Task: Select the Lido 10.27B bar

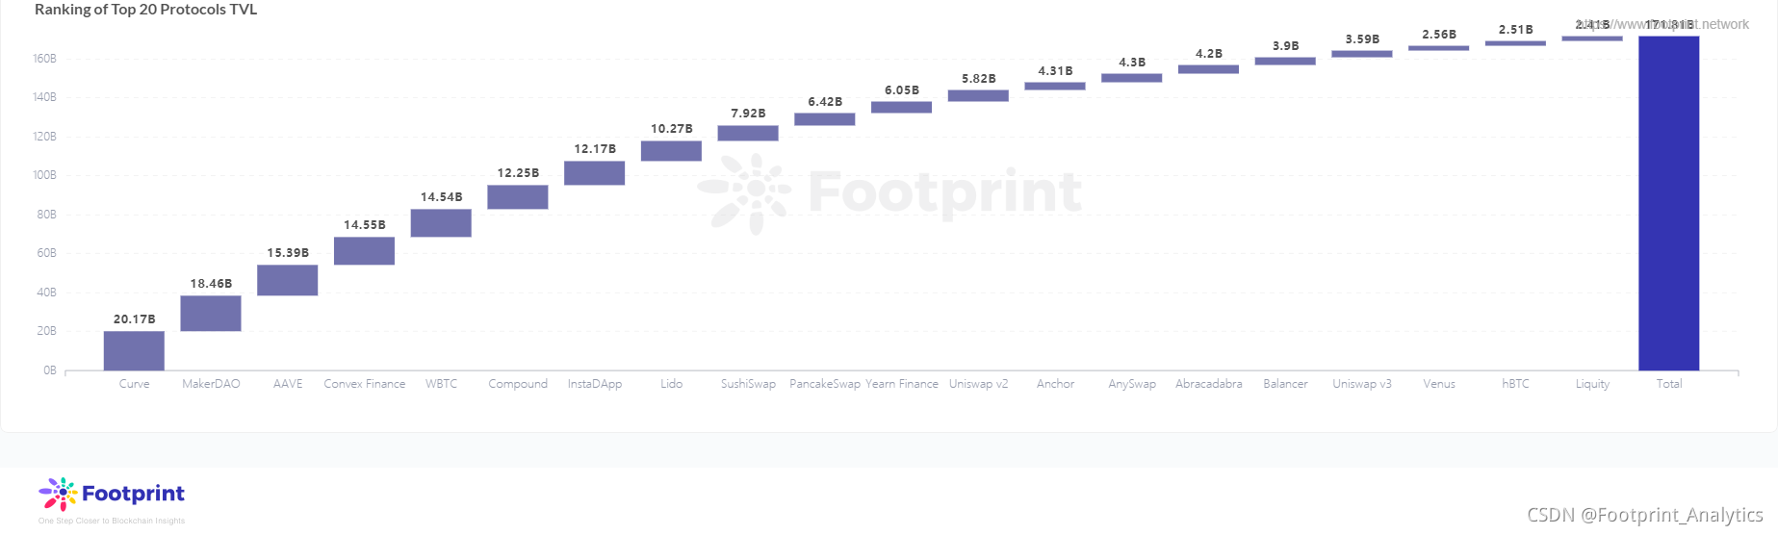Action: click(671, 151)
